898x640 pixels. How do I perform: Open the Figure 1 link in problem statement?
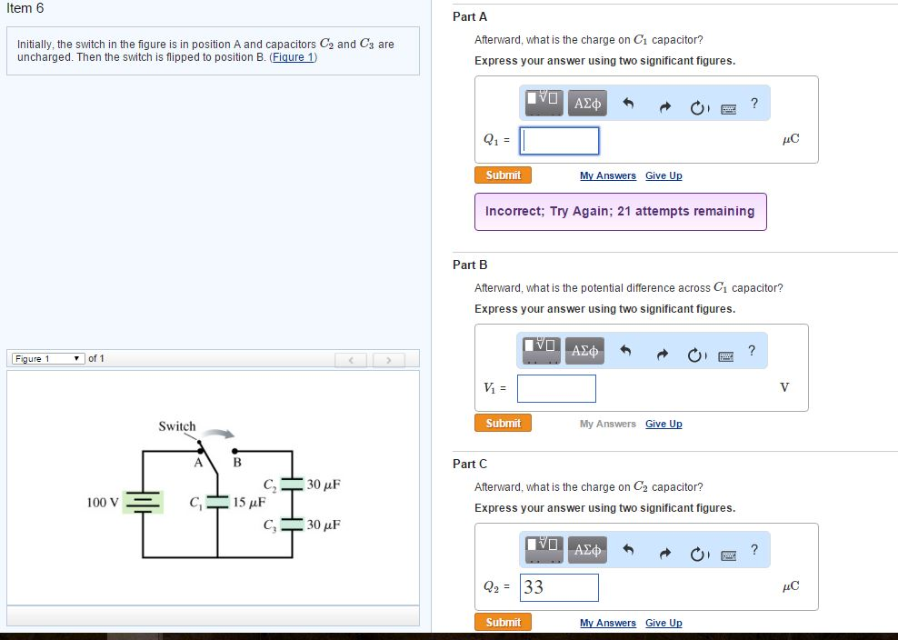[x=293, y=56]
